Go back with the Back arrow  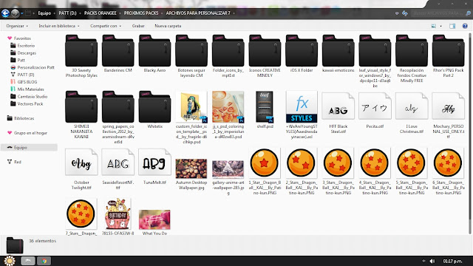pos(5,13)
